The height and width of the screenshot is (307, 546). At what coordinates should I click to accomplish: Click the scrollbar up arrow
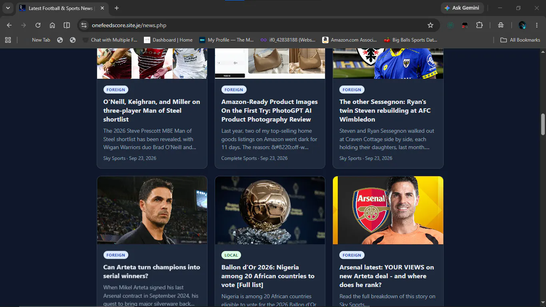(543, 52)
